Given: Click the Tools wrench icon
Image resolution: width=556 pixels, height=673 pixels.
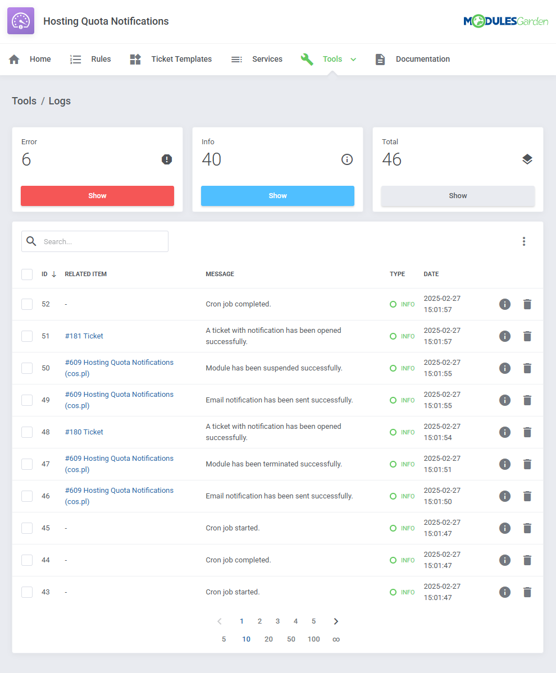Looking at the screenshot, I should pyautogui.click(x=307, y=59).
